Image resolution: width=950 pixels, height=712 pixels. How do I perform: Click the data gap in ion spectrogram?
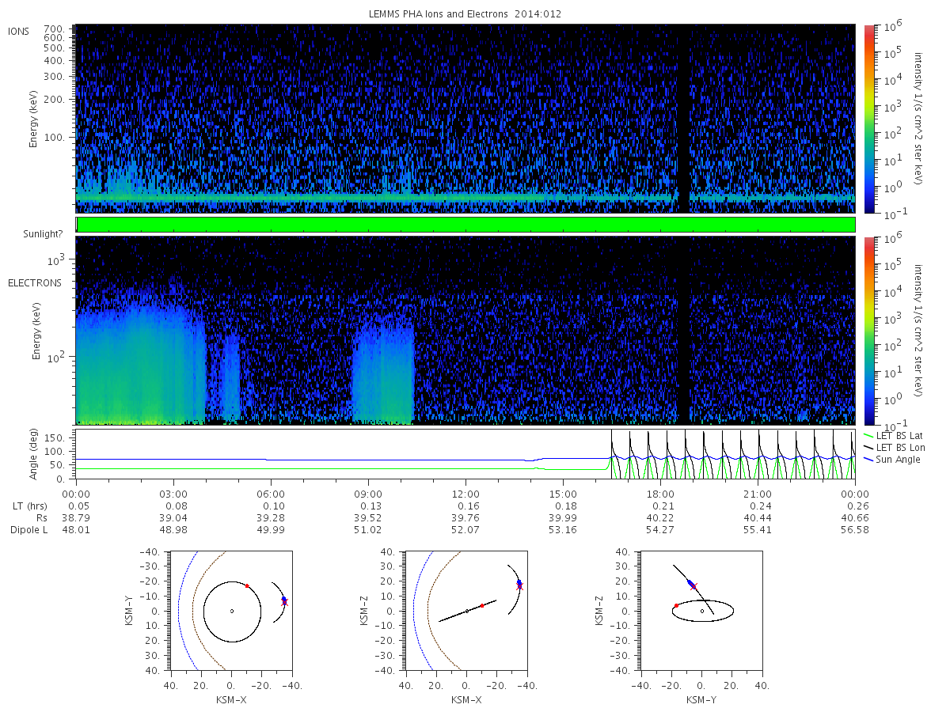683,119
